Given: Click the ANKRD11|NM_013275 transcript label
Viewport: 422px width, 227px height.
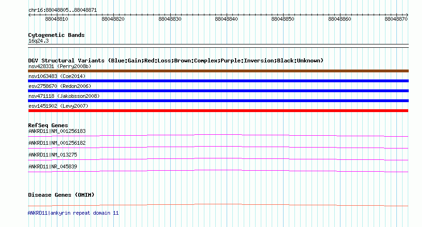Looking at the screenshot, I should 53,155.
